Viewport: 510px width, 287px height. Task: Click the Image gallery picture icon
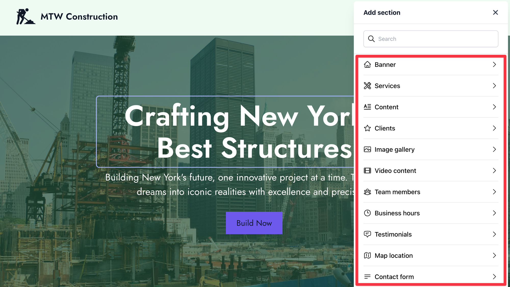tap(367, 149)
